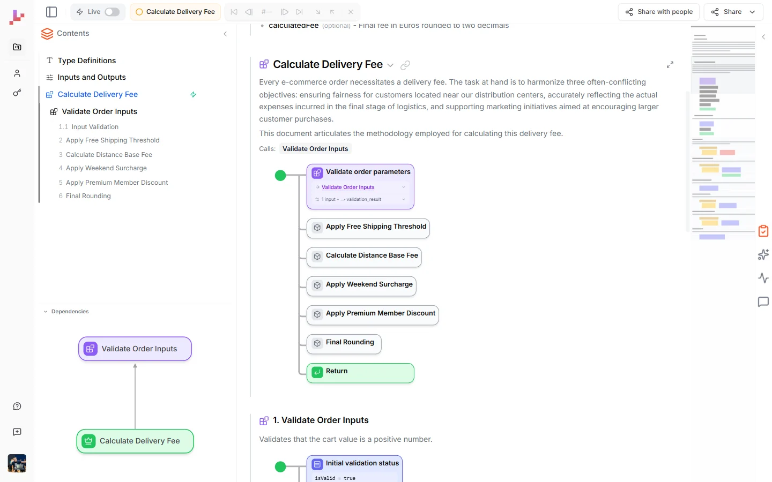Click the Validate Order Inputs calls tag
Image resolution: width=772 pixels, height=482 pixels.
click(315, 149)
